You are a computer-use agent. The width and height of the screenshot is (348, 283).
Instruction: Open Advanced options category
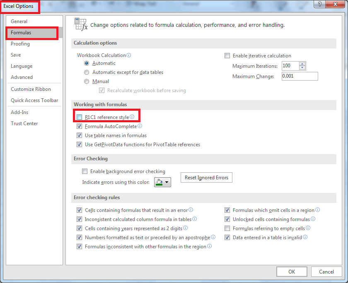coord(34,77)
